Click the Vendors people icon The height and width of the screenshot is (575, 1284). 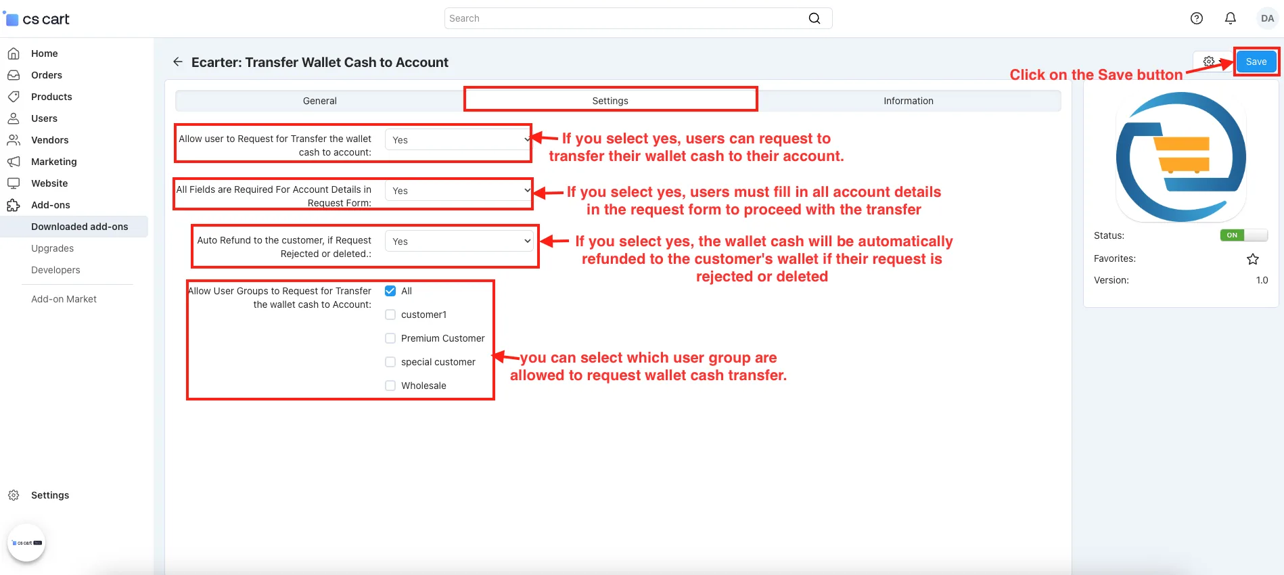(14, 140)
